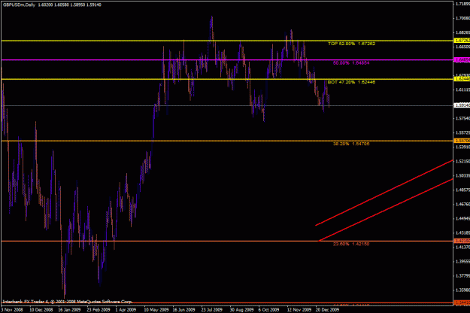This screenshot has width=470, height=313.
Task: Click the Interbank FX Trader 4 copyright text
Action: coord(67,302)
